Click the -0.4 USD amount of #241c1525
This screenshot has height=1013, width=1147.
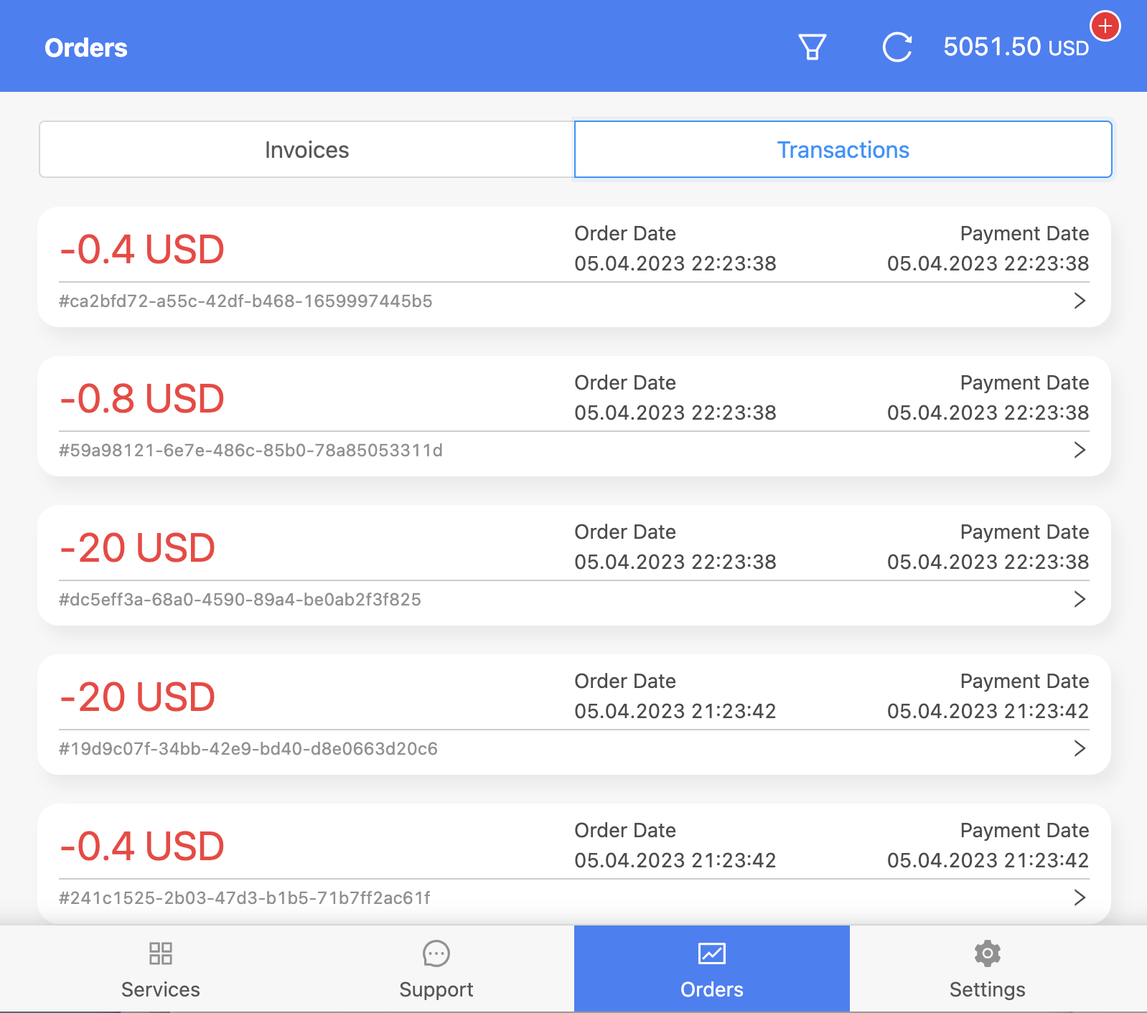click(142, 847)
